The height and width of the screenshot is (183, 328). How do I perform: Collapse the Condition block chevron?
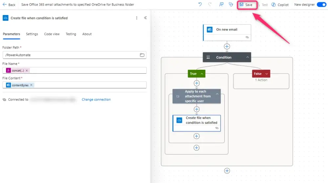248,57
